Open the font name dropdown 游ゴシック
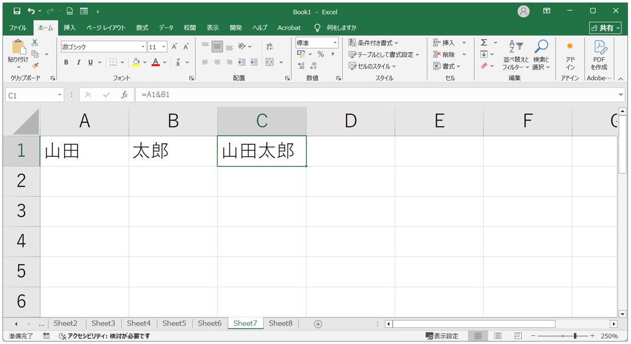 [x=143, y=47]
